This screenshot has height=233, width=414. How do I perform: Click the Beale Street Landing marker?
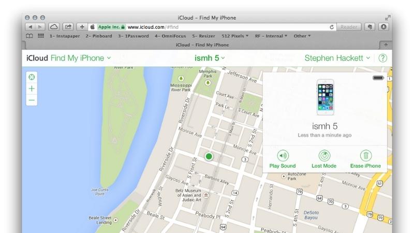click(x=115, y=220)
